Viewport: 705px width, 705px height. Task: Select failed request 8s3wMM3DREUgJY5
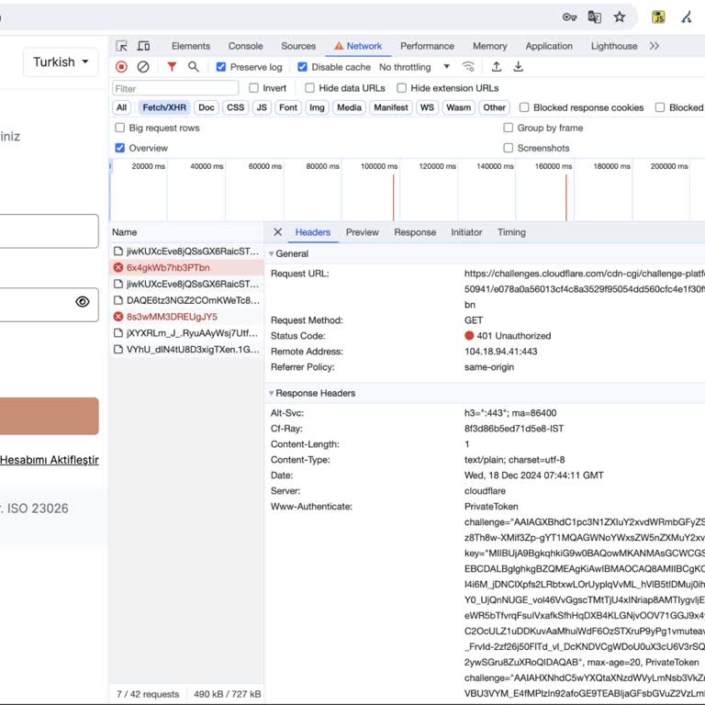click(186, 317)
